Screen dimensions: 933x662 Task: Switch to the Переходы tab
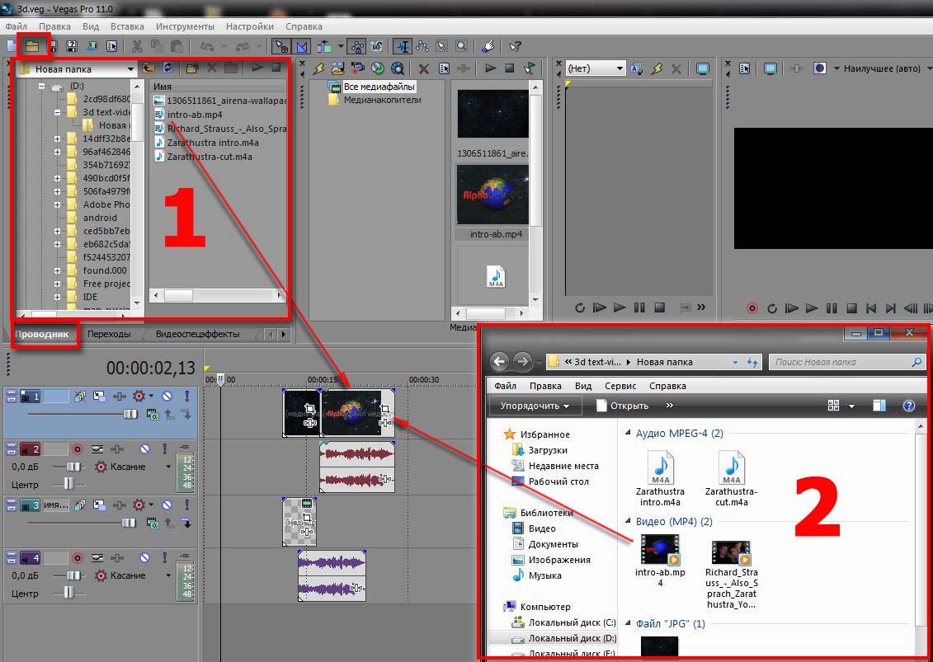tap(109, 334)
